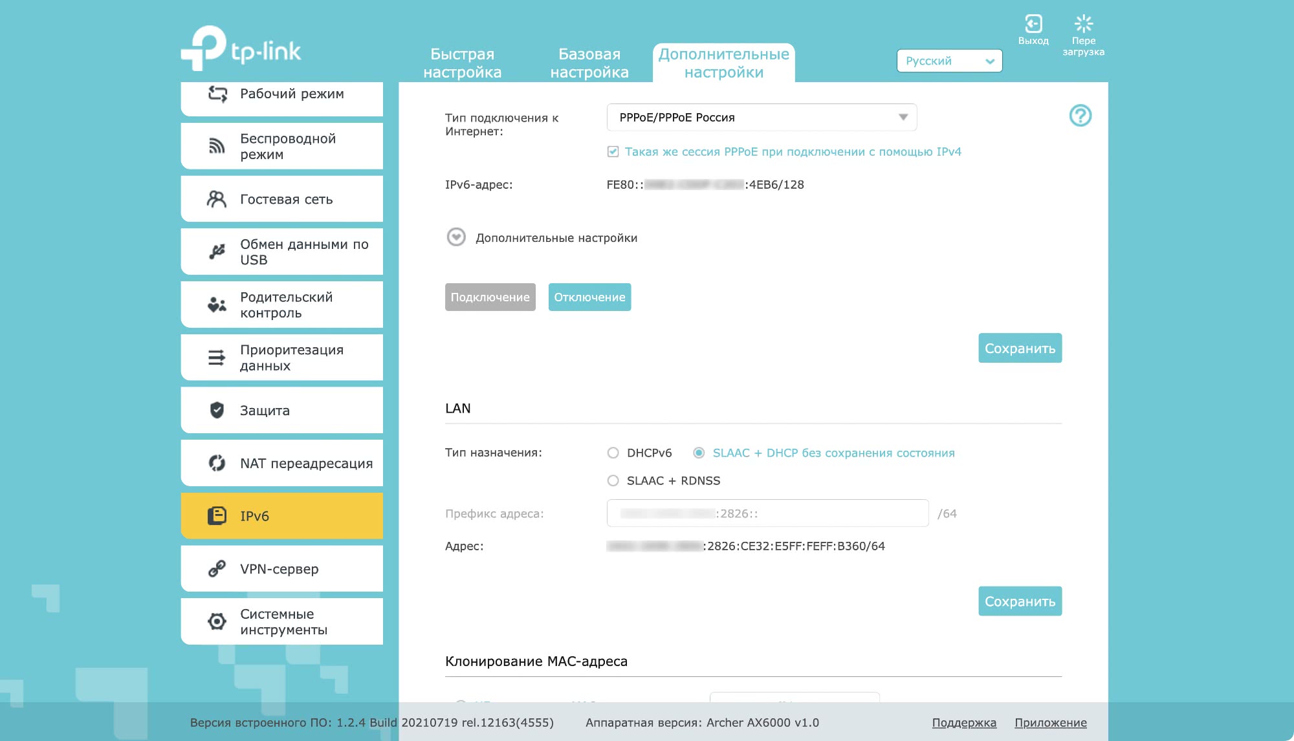Click Сохранить under the internet section
The height and width of the screenshot is (741, 1294).
point(1020,348)
